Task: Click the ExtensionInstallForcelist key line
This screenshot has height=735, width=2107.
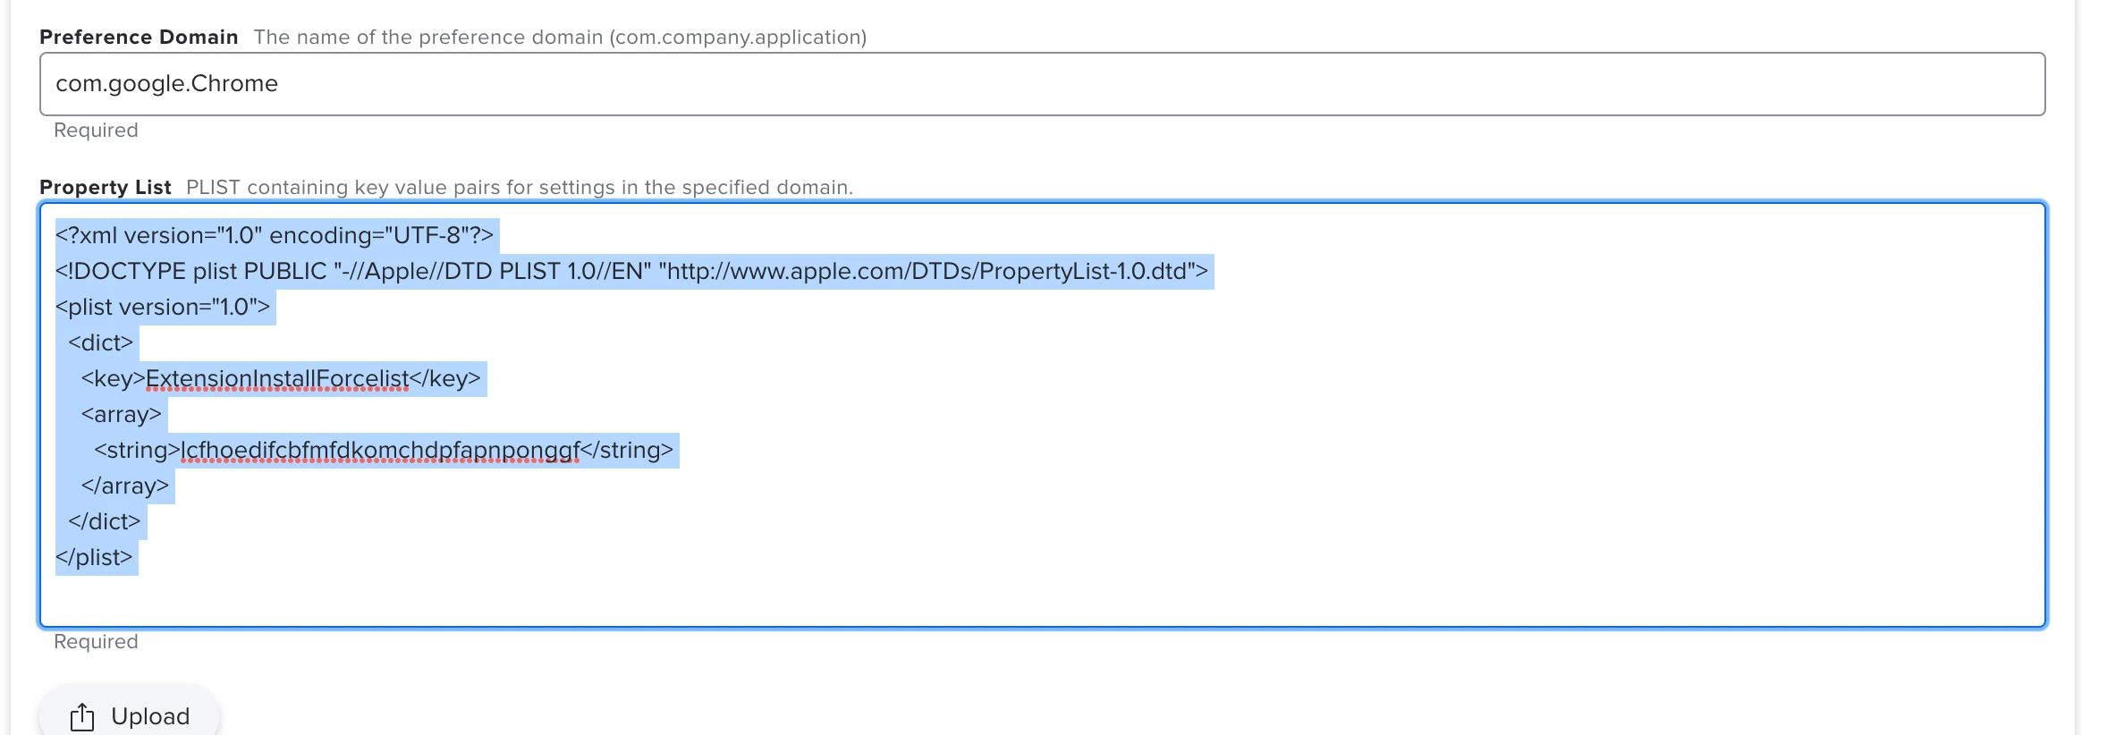Action: point(281,379)
